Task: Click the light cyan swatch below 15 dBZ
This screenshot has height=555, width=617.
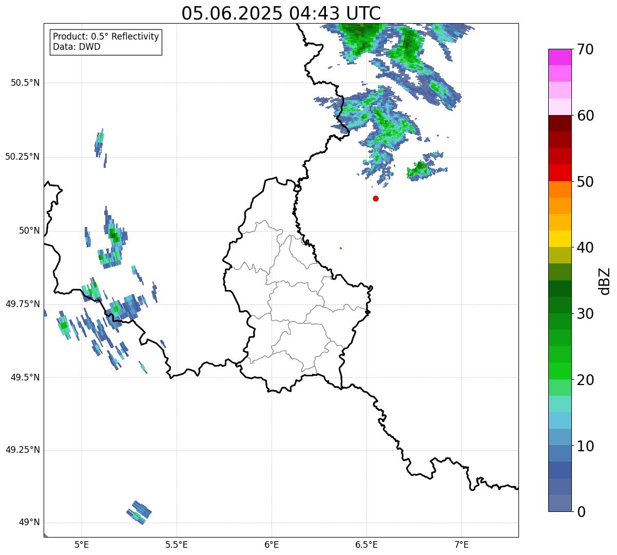Action: pyautogui.click(x=560, y=420)
